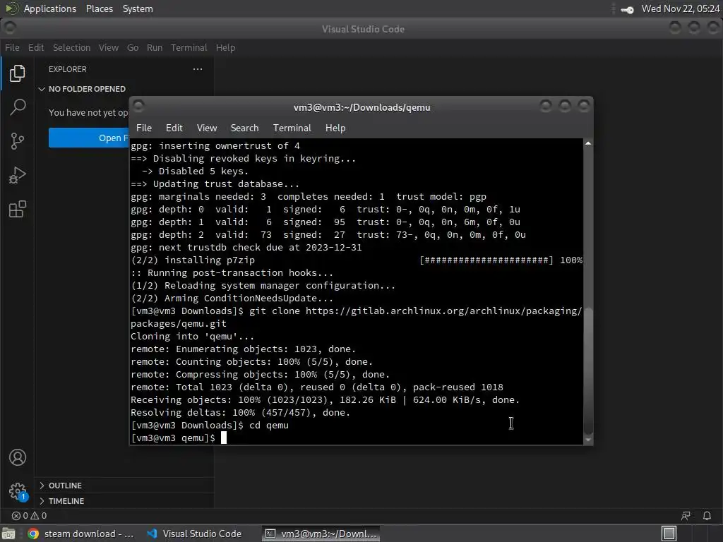The height and width of the screenshot is (542, 723).
Task: Click 'Cloning into qemu...' terminal line
Action: pyautogui.click(x=192, y=336)
